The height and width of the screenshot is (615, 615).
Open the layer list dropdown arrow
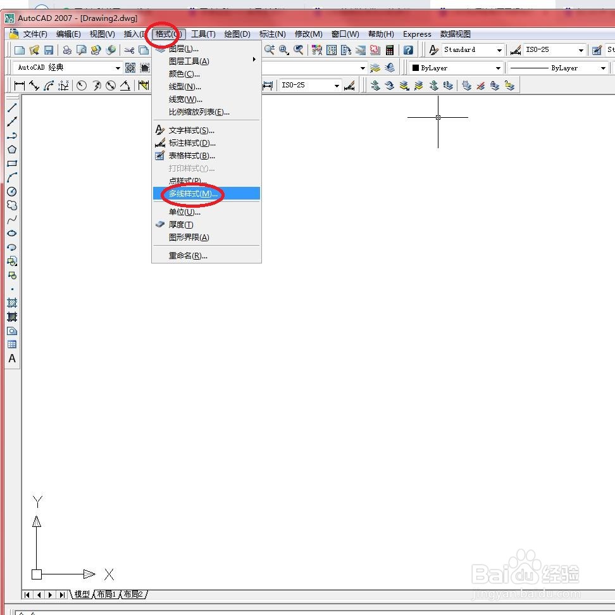tap(363, 68)
